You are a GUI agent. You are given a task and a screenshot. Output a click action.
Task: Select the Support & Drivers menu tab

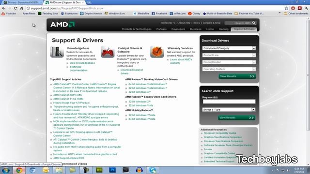pos(244,29)
